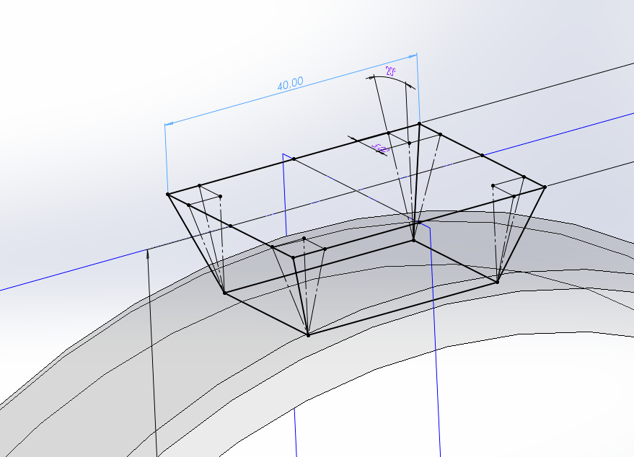The image size is (634, 457).
Task: Click the right vertex of the bottom rectangle
Action: coord(497,282)
